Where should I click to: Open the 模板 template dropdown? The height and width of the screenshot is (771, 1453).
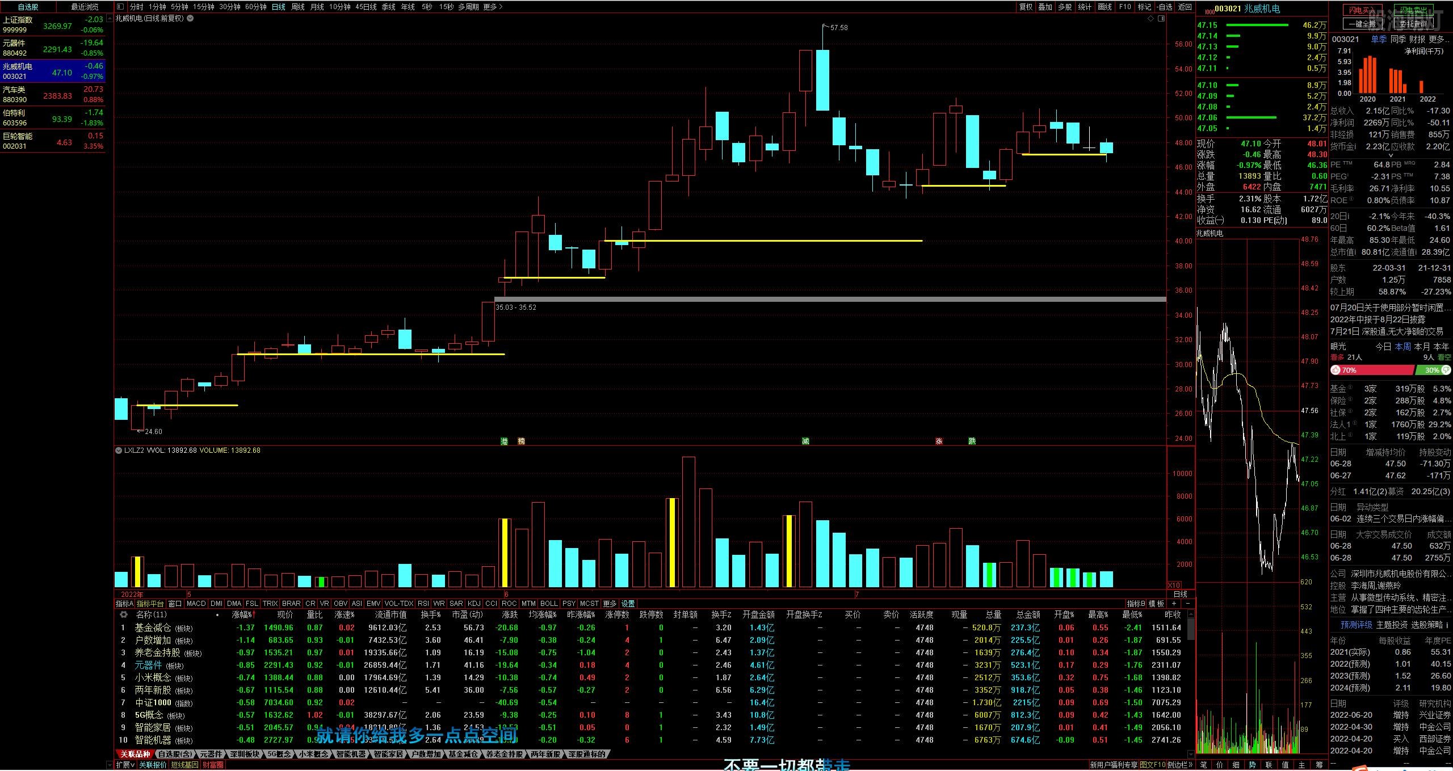pyautogui.click(x=1156, y=604)
